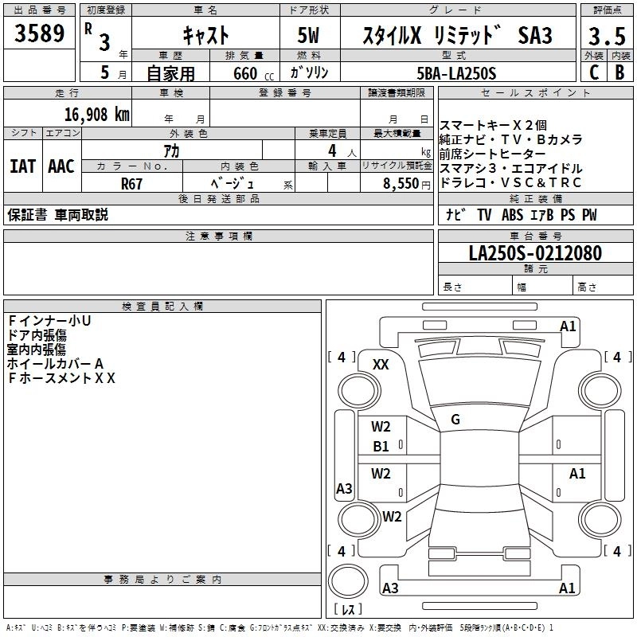Click shift type IAT
Viewport: 637px width, 637px height.
[23, 166]
